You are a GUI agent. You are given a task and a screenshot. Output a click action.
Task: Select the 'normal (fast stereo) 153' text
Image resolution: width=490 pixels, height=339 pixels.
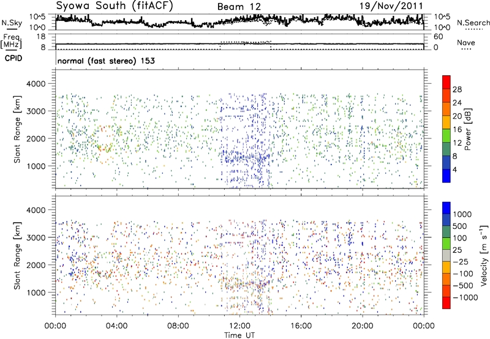(x=106, y=61)
